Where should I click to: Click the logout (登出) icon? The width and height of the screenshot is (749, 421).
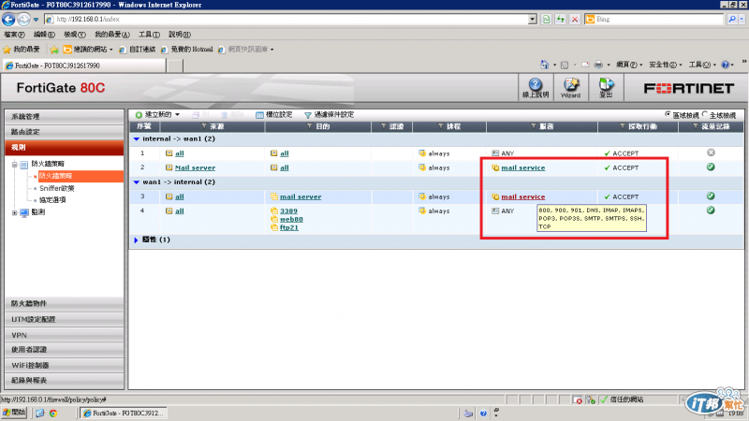click(x=606, y=88)
